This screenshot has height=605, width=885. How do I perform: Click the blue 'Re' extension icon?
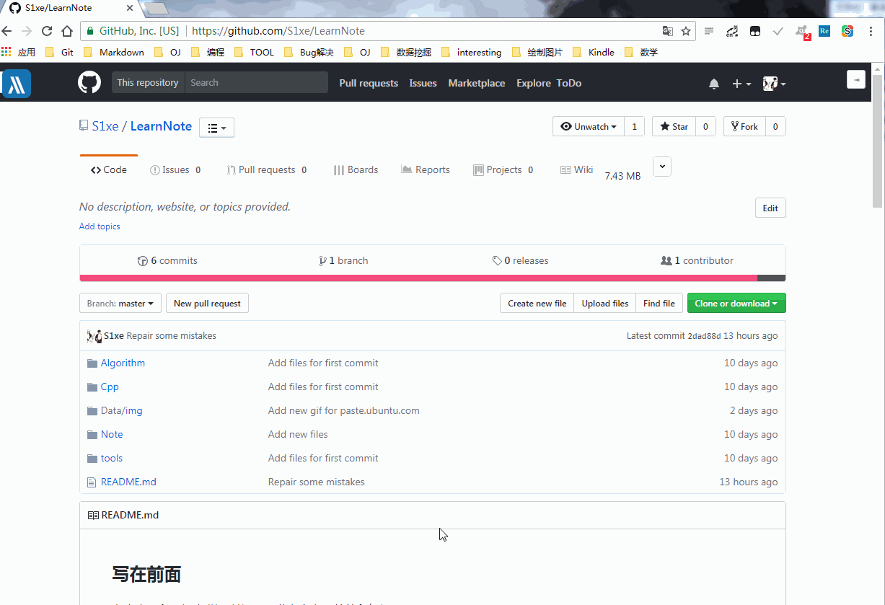click(x=824, y=31)
